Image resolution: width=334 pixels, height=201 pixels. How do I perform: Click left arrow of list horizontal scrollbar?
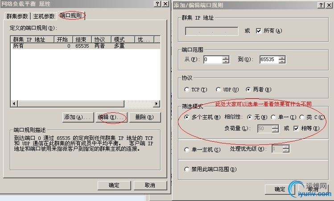coord(14,104)
